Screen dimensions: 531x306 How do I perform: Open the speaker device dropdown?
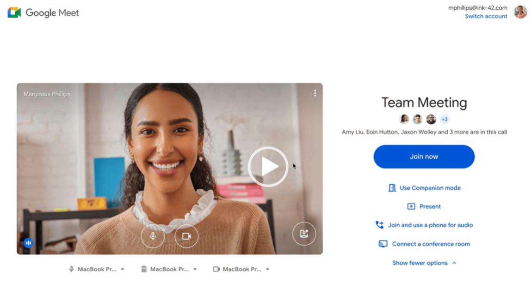pos(169,269)
